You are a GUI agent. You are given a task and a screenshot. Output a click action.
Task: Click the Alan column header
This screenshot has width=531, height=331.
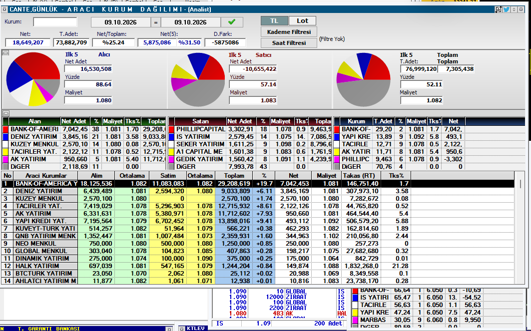pyautogui.click(x=34, y=121)
